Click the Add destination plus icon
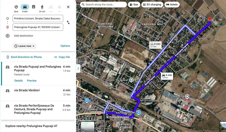The image size is (226, 132). click(x=8, y=36)
